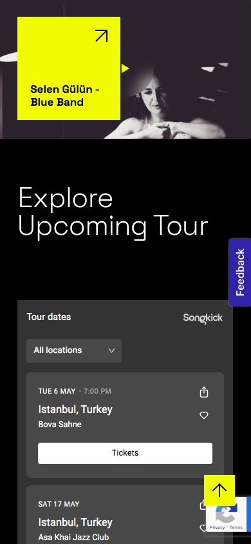251x544 pixels.
Task: Favorite the Bova Sahne event with heart icon
Action: (x=204, y=415)
